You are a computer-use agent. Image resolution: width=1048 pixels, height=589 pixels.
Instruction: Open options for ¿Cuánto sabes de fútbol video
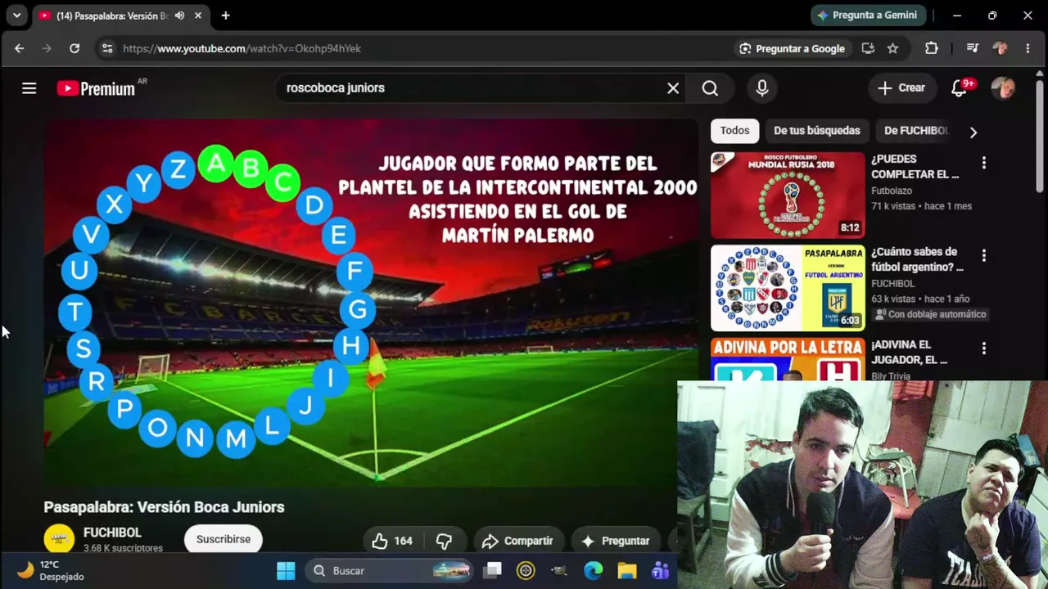tap(984, 256)
